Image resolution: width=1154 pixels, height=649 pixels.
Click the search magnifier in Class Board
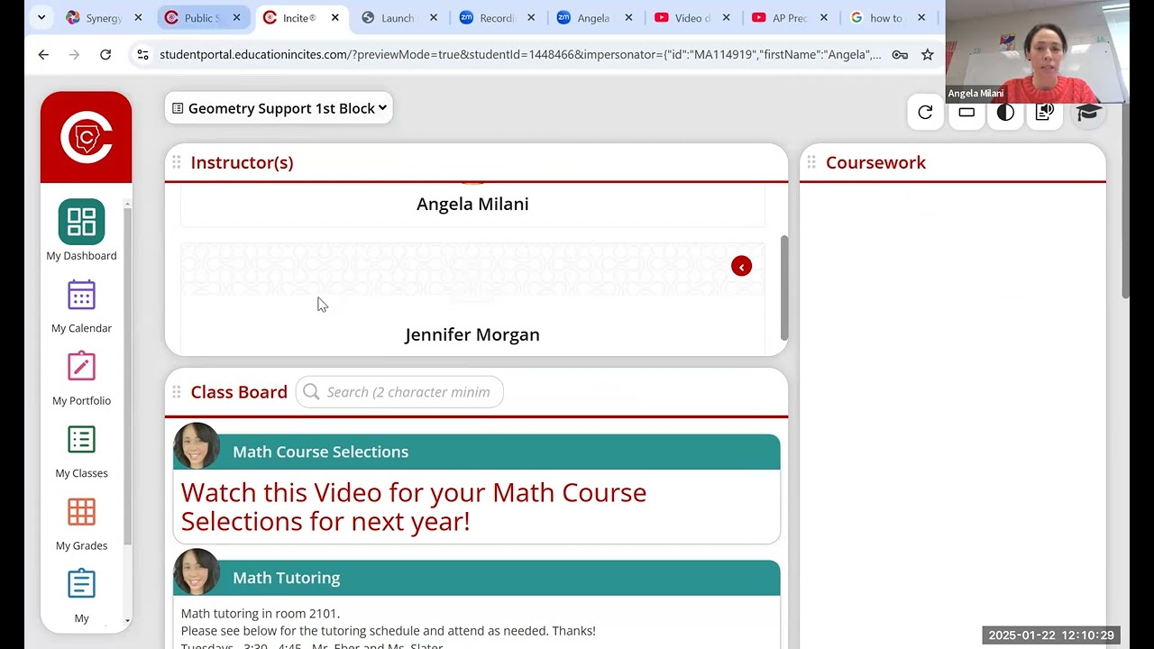311,391
